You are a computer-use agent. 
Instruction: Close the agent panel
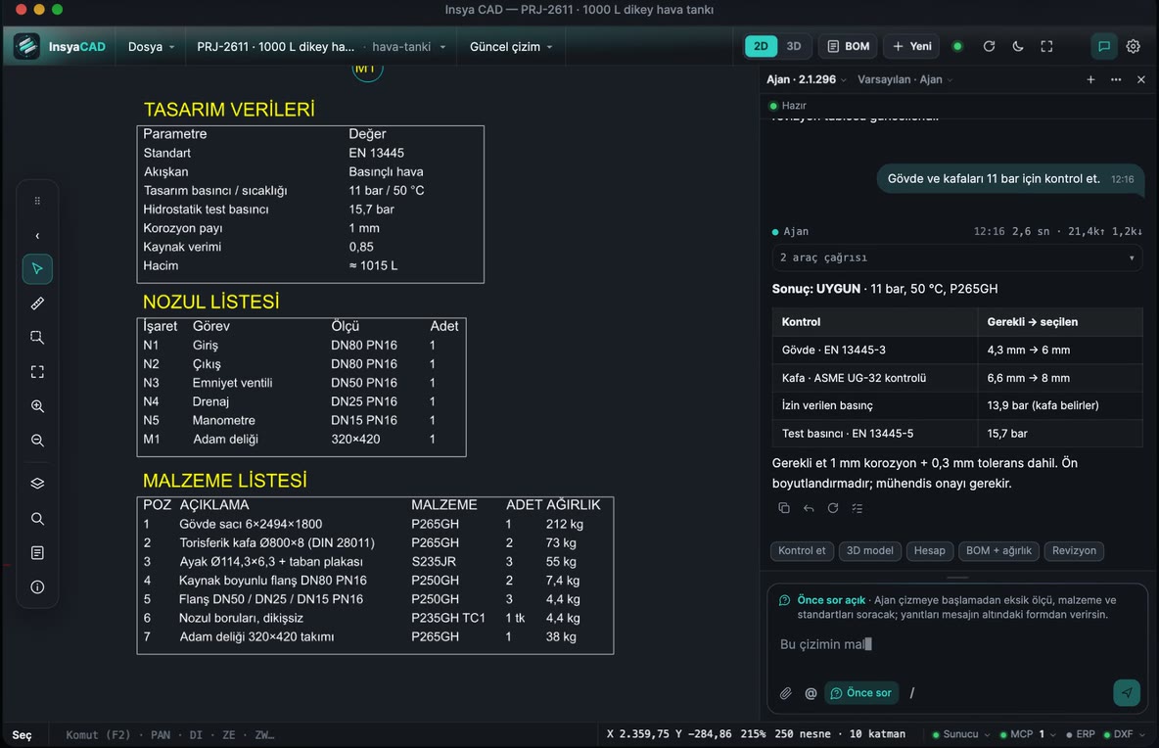pos(1140,80)
